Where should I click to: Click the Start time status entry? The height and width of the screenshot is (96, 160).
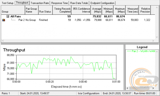pyautogui.click(x=34, y=93)
